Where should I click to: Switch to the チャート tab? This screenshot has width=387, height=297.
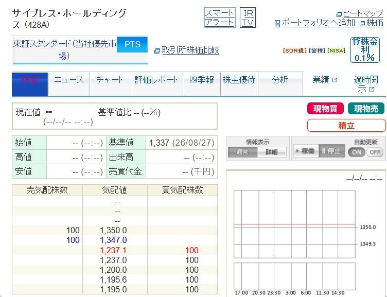pyautogui.click(x=110, y=84)
